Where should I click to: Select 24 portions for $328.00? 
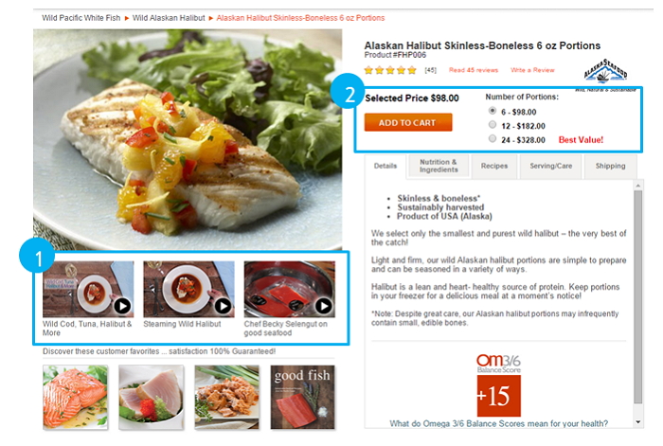point(493,138)
